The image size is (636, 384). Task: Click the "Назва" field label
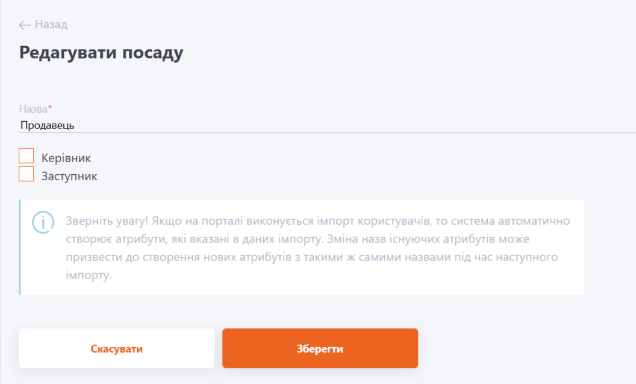click(33, 109)
